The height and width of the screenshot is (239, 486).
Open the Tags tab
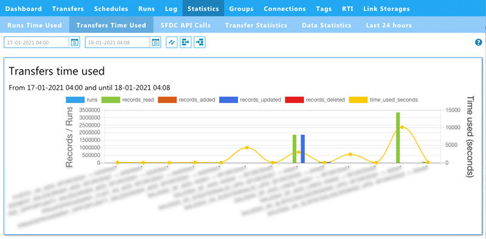(x=324, y=8)
